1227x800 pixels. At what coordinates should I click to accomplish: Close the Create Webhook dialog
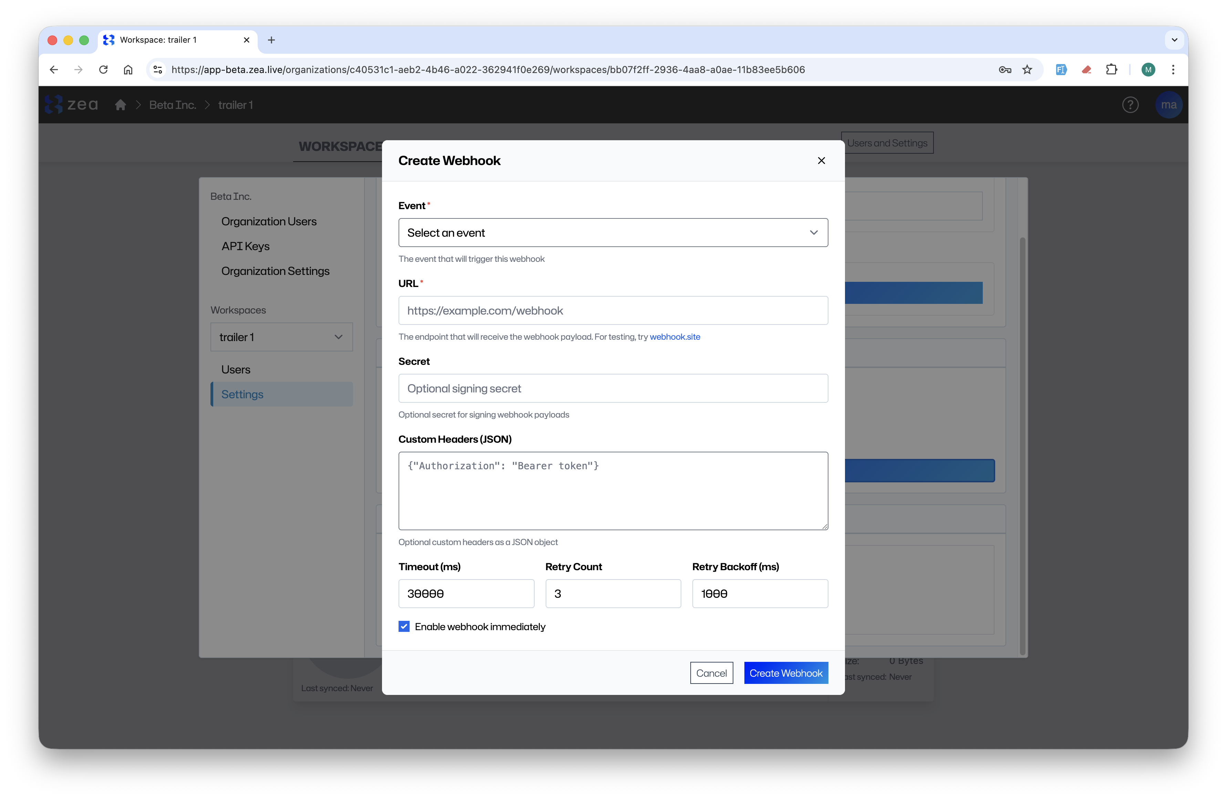click(x=821, y=161)
